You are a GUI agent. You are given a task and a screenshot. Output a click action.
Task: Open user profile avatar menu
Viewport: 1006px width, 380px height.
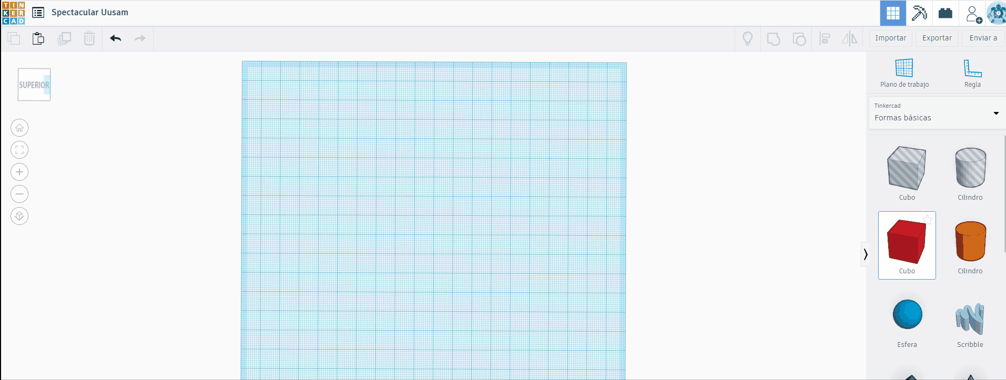click(997, 13)
